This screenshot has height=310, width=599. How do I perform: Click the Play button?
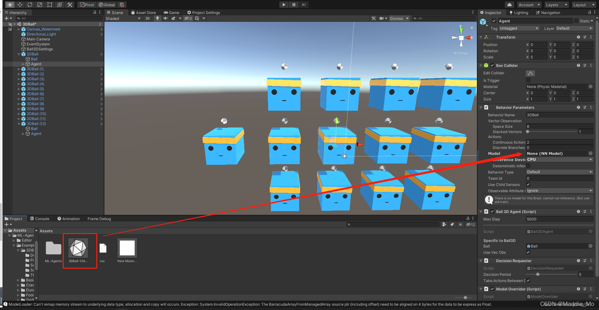point(284,5)
